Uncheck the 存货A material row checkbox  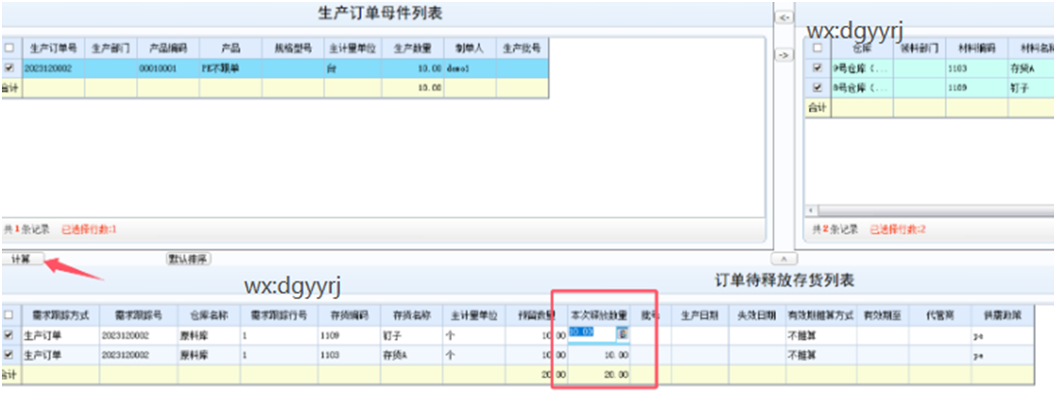(818, 68)
